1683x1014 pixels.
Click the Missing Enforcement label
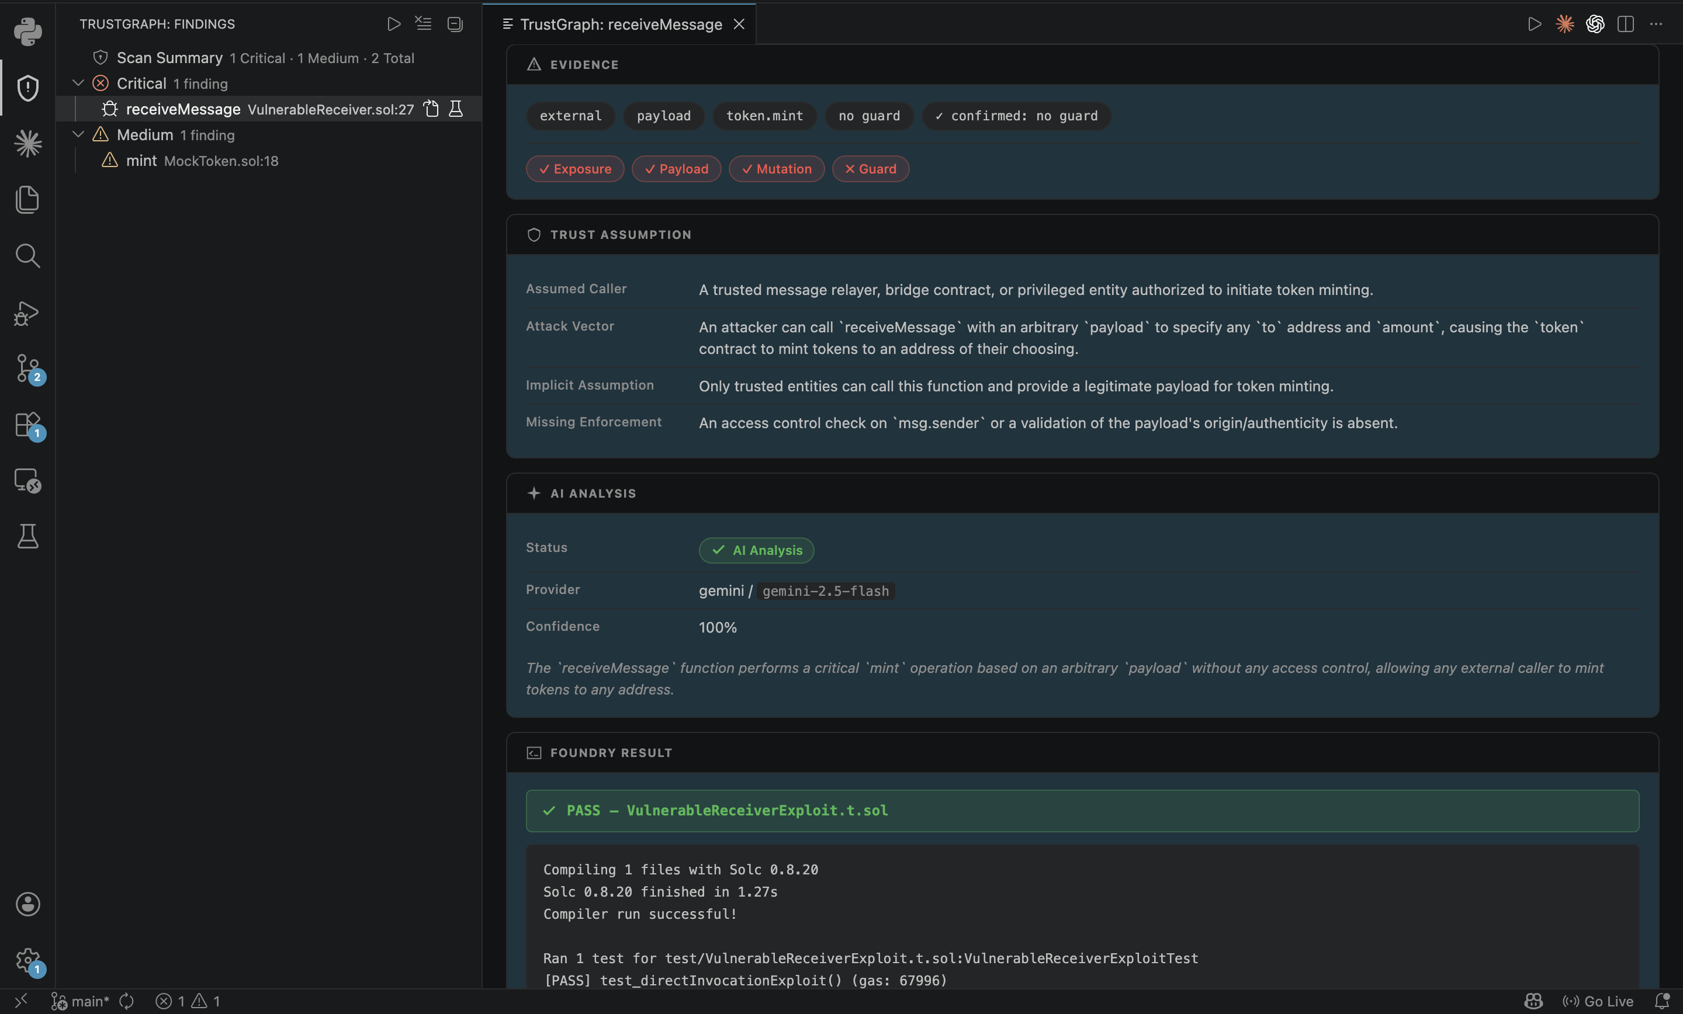pos(594,422)
